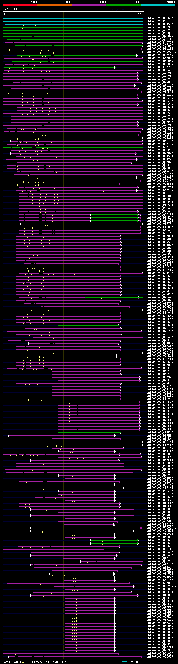
Task: Select the UniRef100_A4FT67 label
Action: point(160,328)
